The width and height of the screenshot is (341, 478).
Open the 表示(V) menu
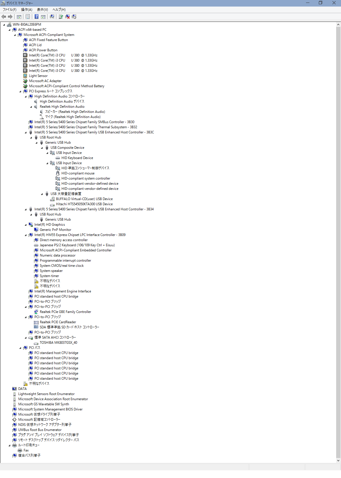(x=42, y=10)
